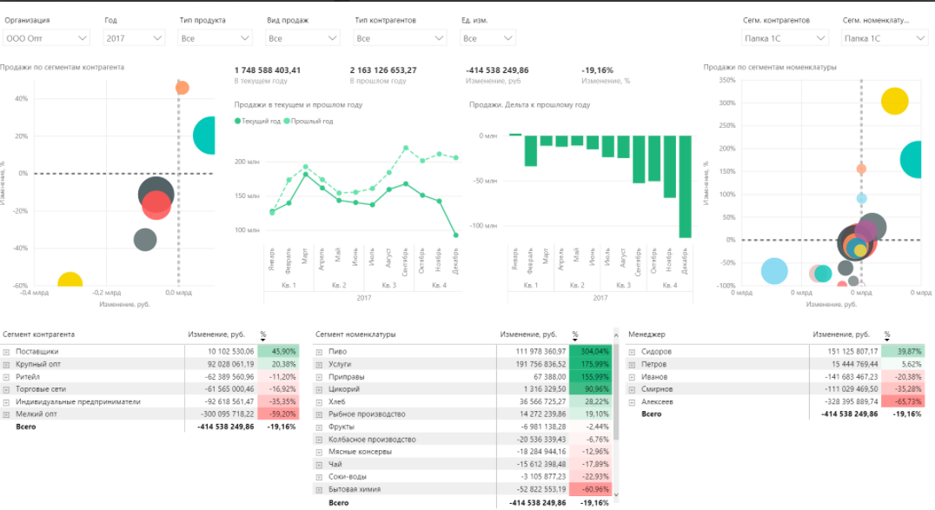Toggle sort order on Изменение, руб. column header
The width and height of the screenshot is (935, 510).
pos(217,334)
